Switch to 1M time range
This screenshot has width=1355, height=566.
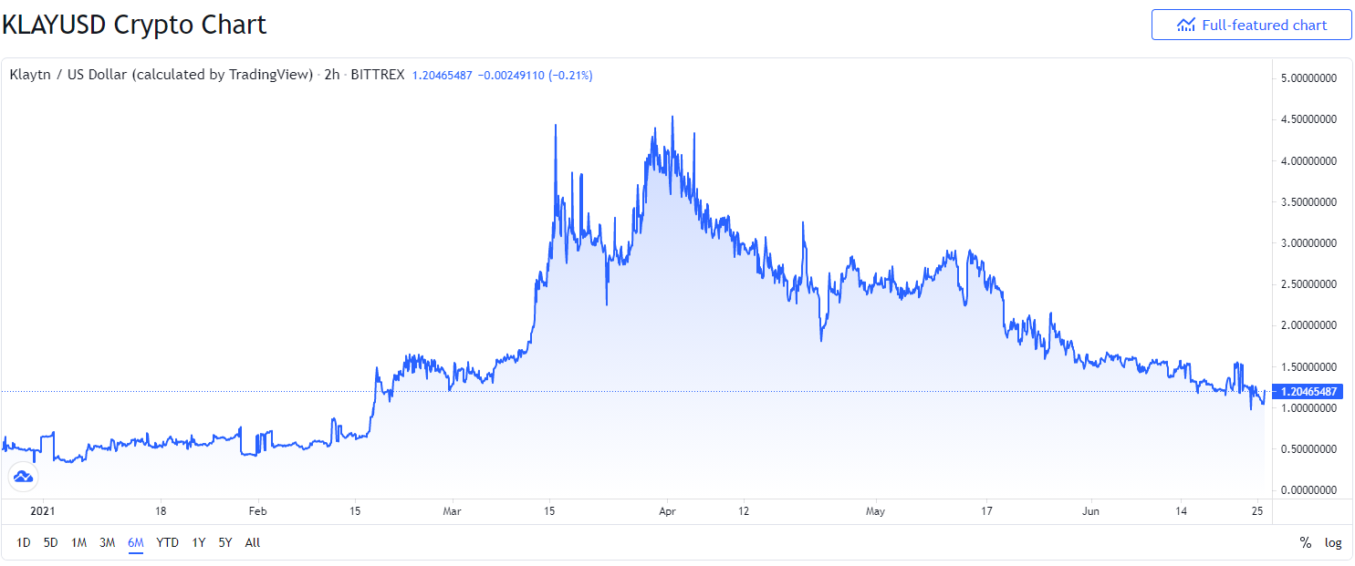pos(79,543)
